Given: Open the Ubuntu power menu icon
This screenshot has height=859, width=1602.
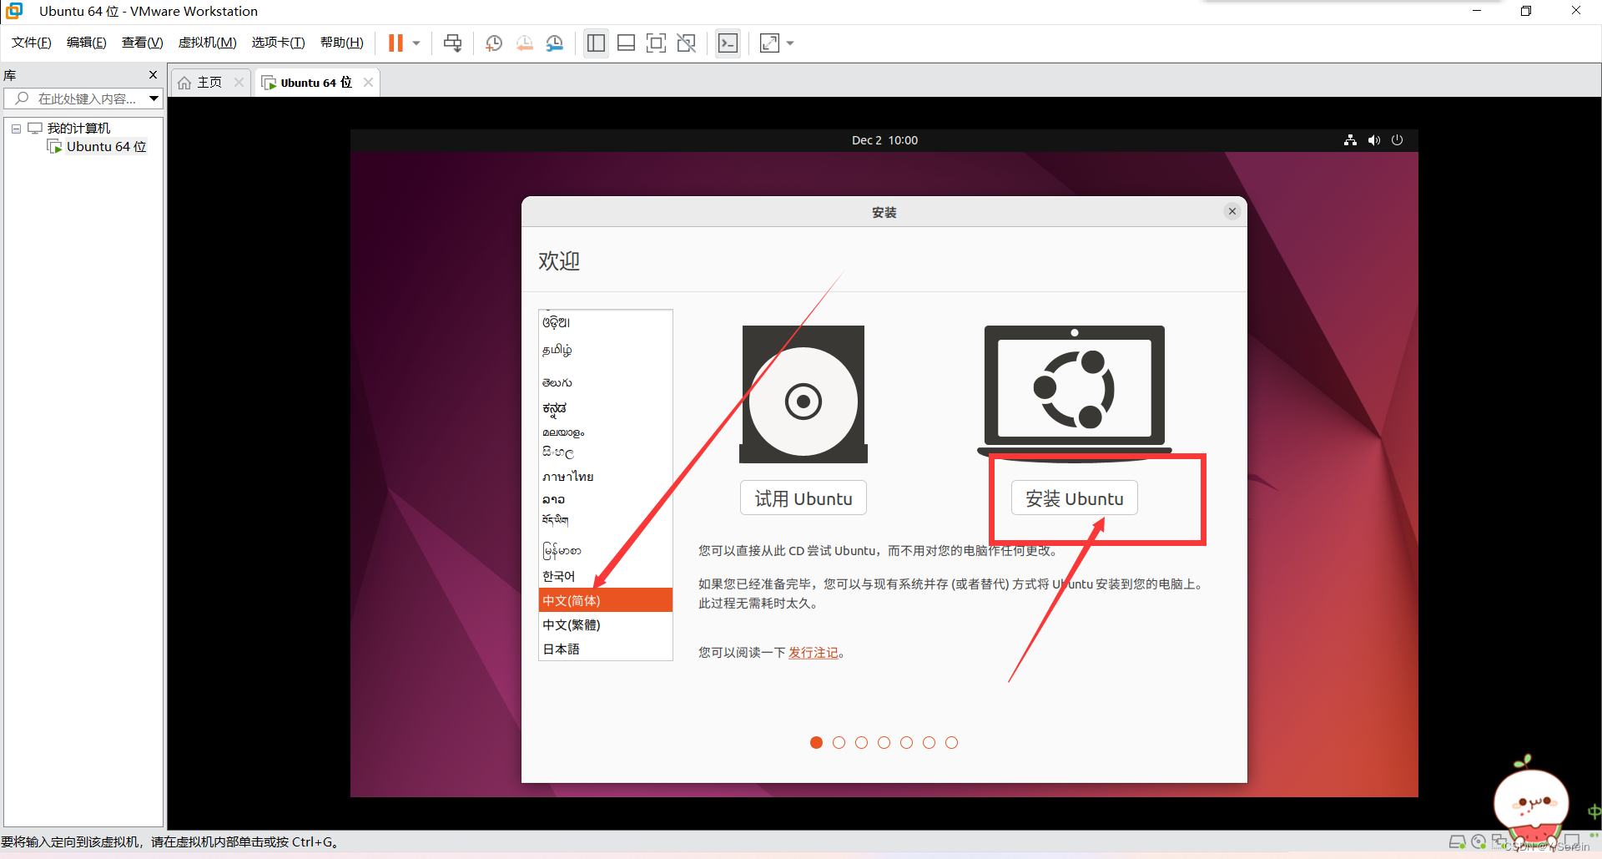Looking at the screenshot, I should 1398,140.
